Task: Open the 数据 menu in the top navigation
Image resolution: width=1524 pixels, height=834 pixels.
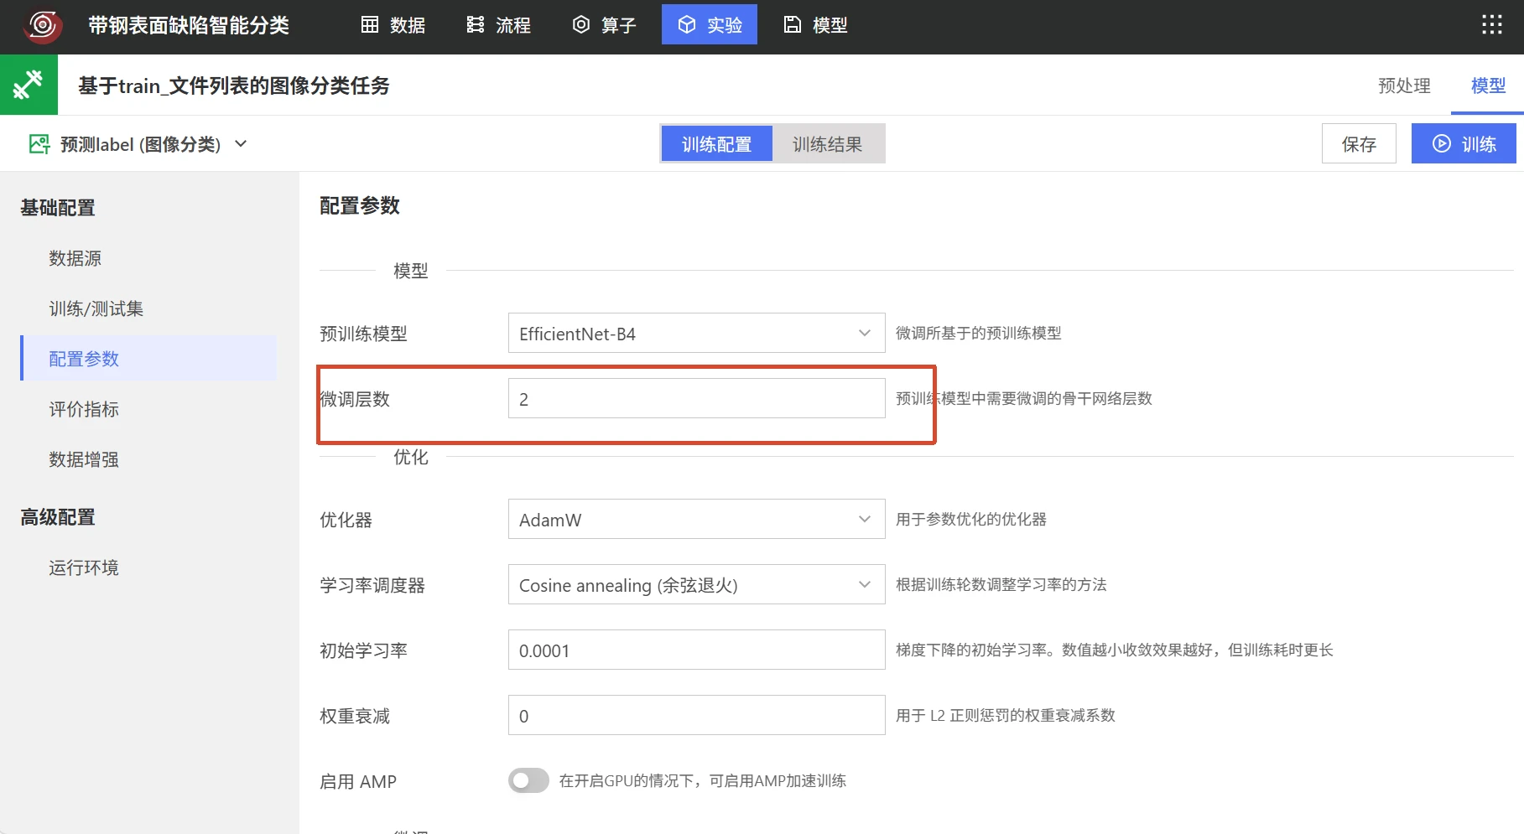Action: click(x=393, y=24)
